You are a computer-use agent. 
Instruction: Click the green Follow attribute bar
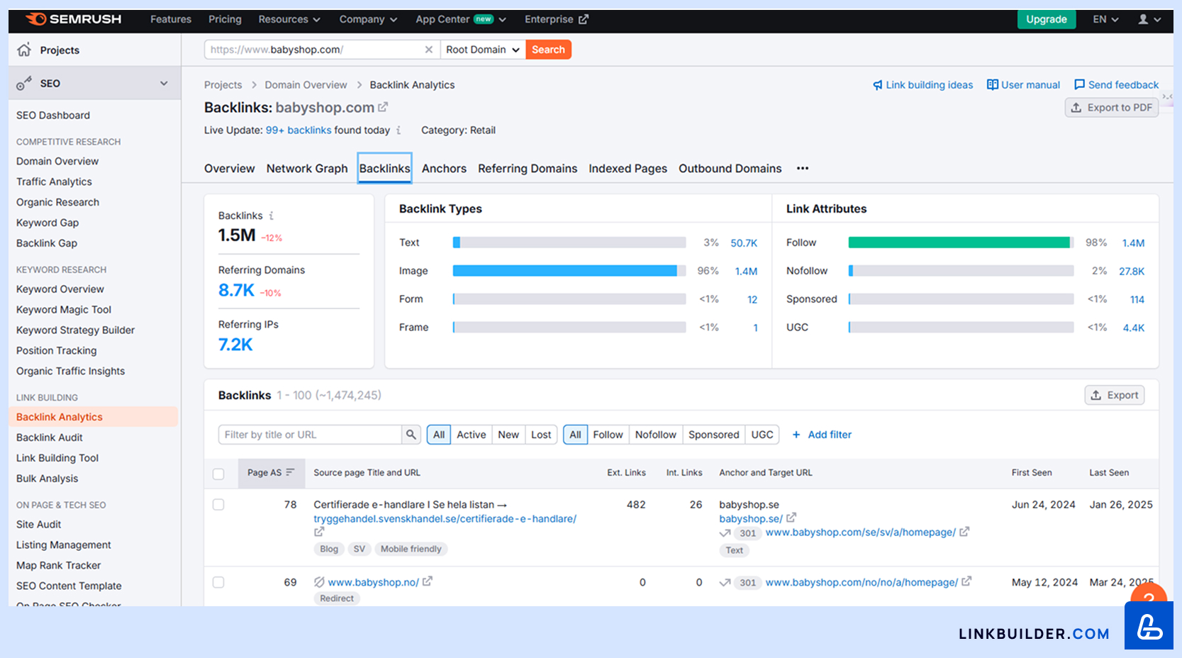click(x=959, y=242)
